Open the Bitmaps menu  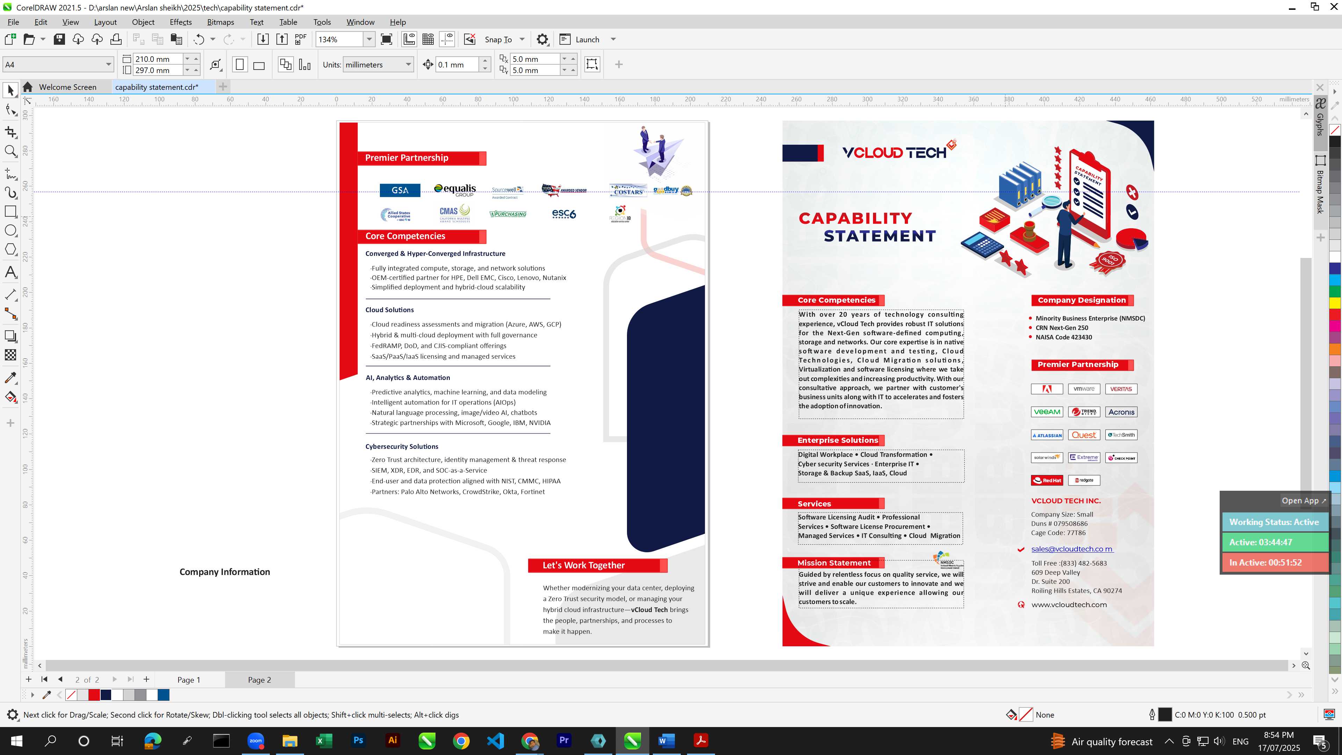pyautogui.click(x=221, y=22)
